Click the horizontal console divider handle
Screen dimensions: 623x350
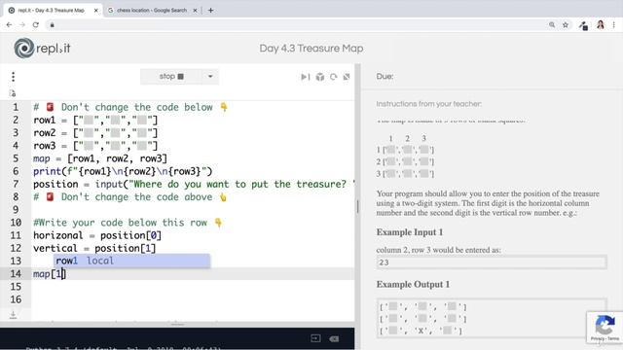pyautogui.click(x=177, y=324)
